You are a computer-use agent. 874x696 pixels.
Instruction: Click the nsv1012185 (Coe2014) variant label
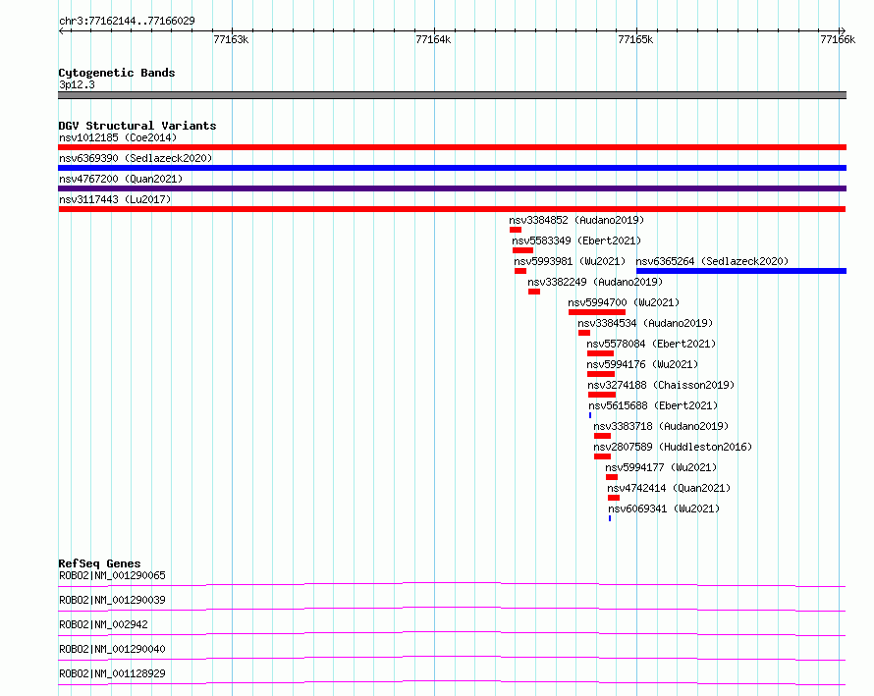coord(118,137)
